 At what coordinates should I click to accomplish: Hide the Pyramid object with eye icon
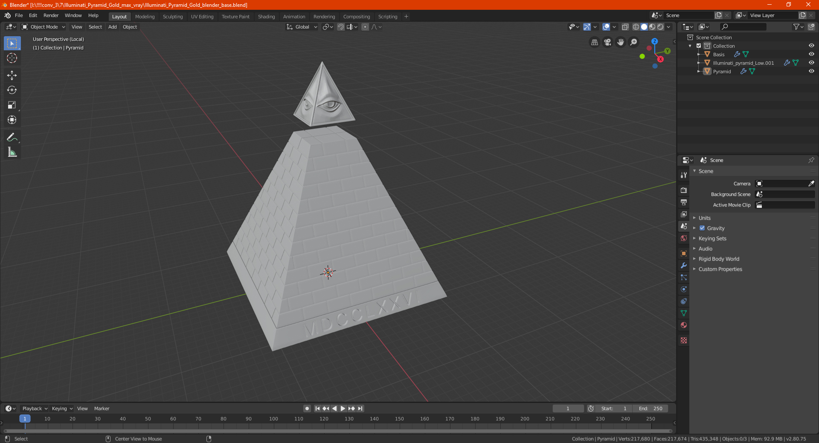click(811, 71)
